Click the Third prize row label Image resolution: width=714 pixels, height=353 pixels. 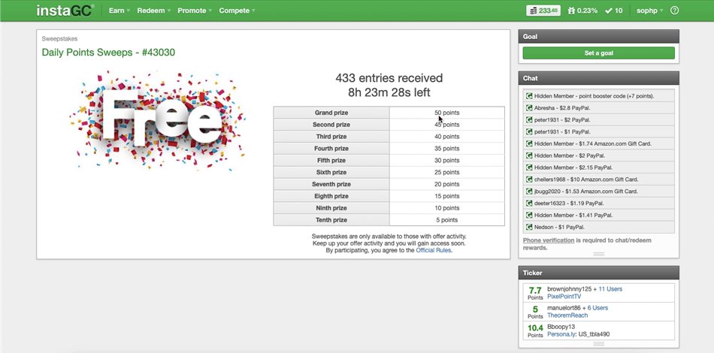click(x=331, y=137)
